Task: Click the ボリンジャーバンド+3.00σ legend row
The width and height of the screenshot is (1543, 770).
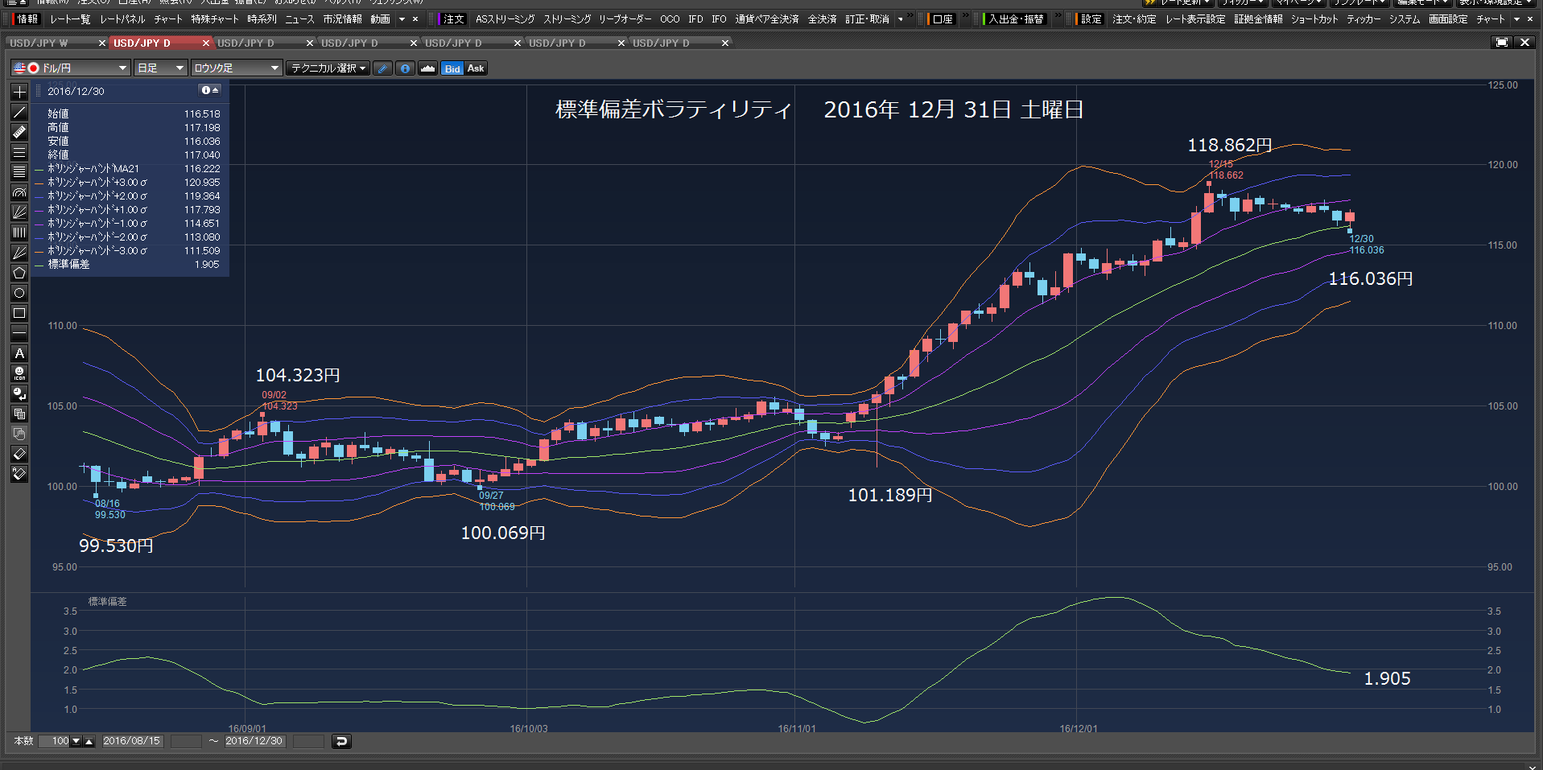Action: 129,183
